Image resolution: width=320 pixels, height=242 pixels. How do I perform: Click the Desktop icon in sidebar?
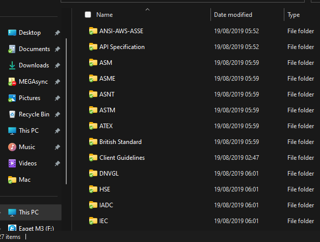12,33
